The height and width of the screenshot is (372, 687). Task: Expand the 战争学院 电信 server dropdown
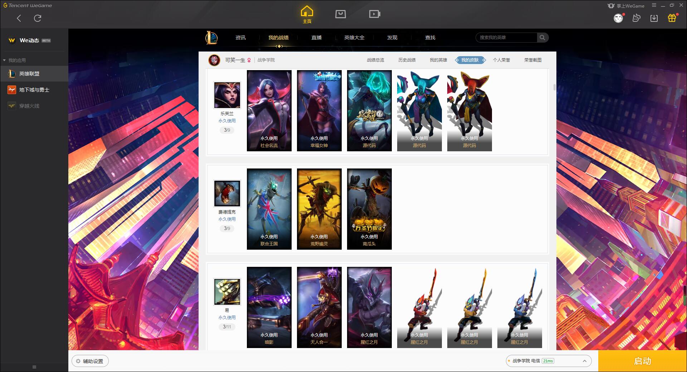coord(549,361)
